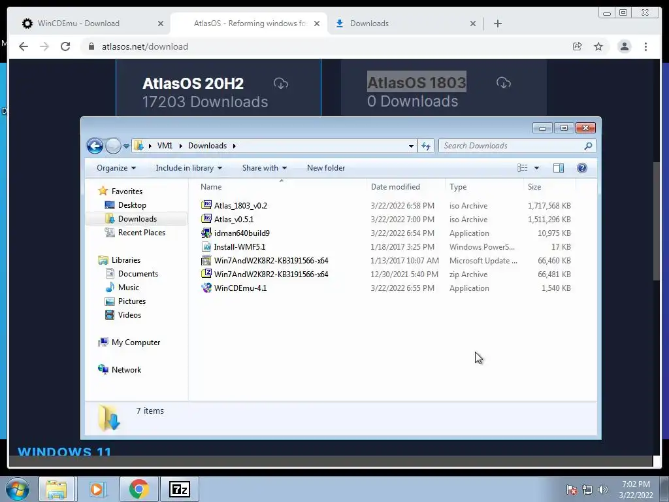Image resolution: width=669 pixels, height=502 pixels.
Task: Select the Install-WMF5.1 script icon
Action: point(206,246)
